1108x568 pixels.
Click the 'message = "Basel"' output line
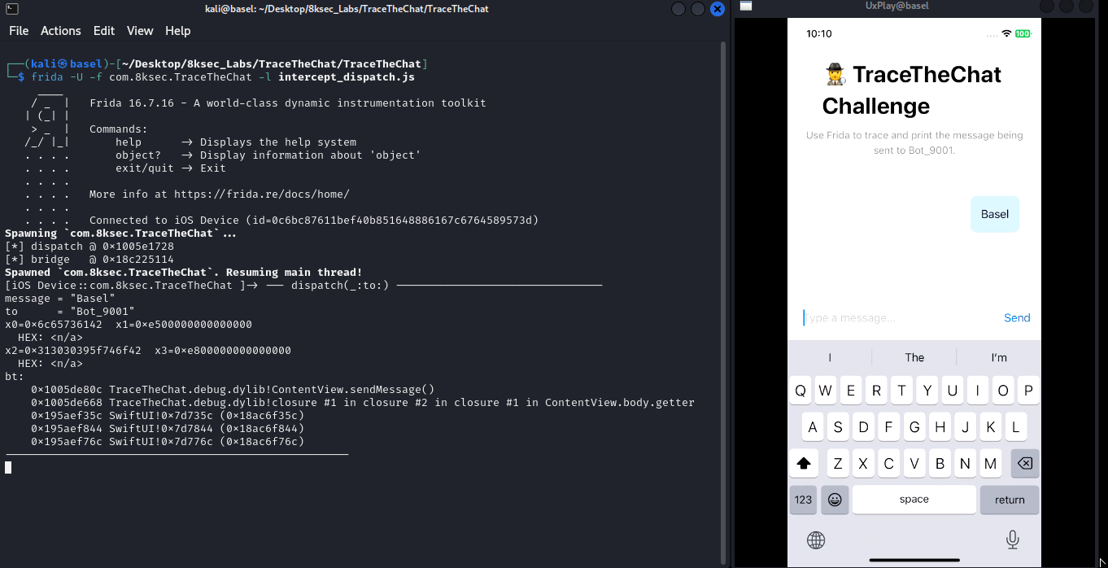tap(60, 299)
